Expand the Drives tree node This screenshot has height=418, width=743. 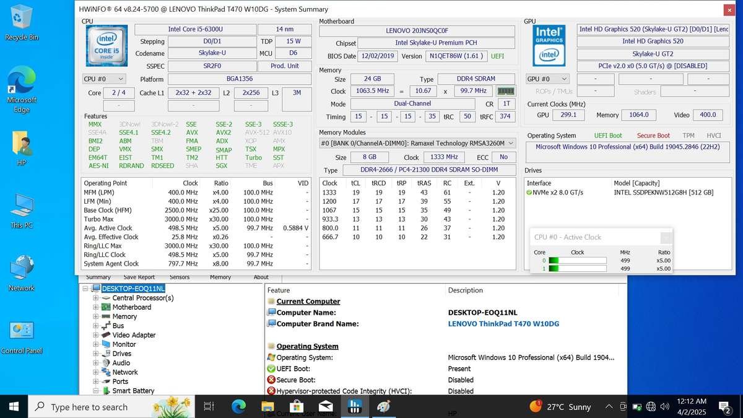click(x=96, y=354)
